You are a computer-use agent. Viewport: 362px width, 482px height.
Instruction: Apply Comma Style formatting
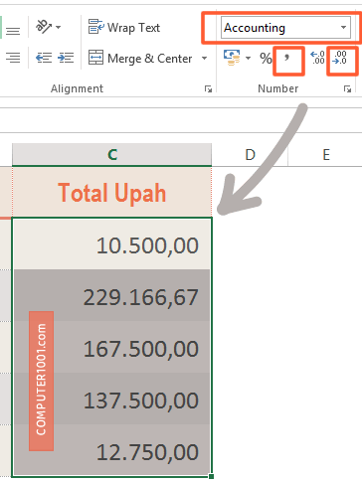(287, 59)
